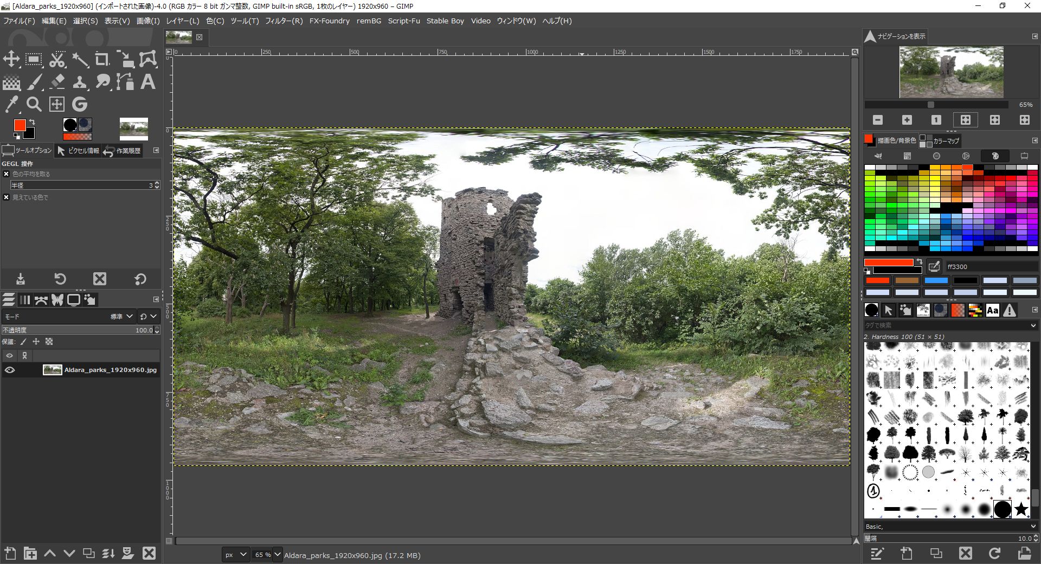Image resolution: width=1041 pixels, height=564 pixels.
Task: Click the blue swatch in color history
Action: [x=936, y=280]
